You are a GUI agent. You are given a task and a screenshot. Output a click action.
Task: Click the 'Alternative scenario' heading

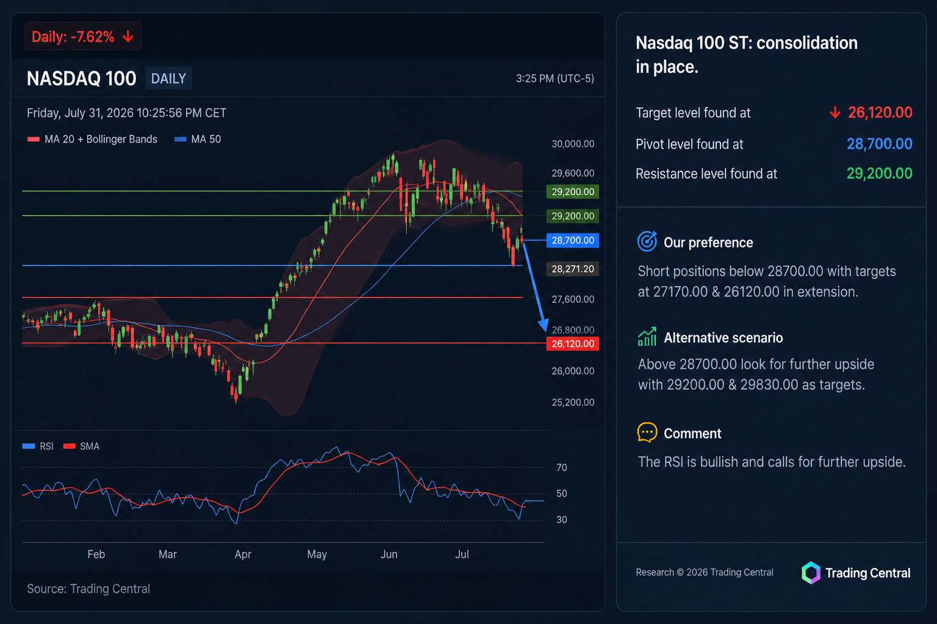click(x=723, y=338)
